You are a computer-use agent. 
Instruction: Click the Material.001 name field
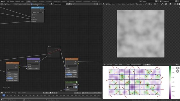[x=60, y=4]
